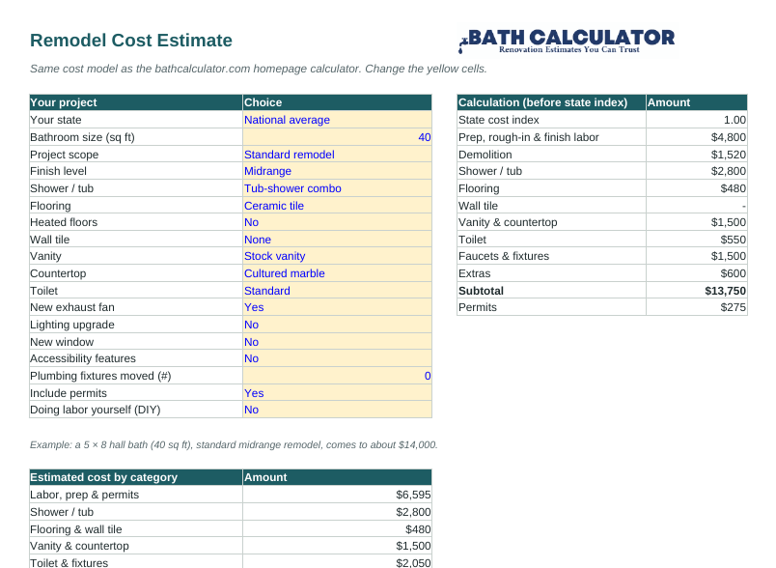Click the Bath Calculator logo

tap(568, 41)
